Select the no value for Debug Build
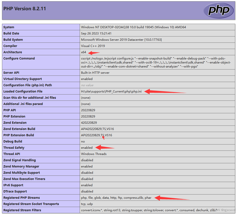Viewport: 239px width, 214px height. click(83, 141)
